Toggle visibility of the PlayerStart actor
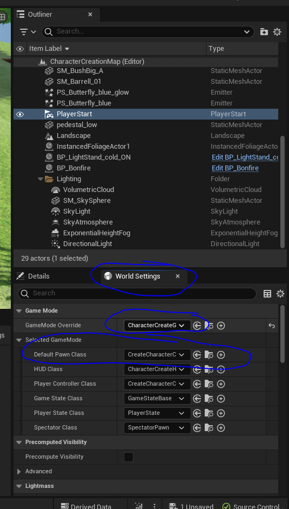The width and height of the screenshot is (289, 509). point(20,114)
